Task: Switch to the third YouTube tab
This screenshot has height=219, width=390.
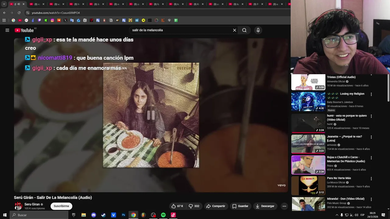Action: [57, 4]
